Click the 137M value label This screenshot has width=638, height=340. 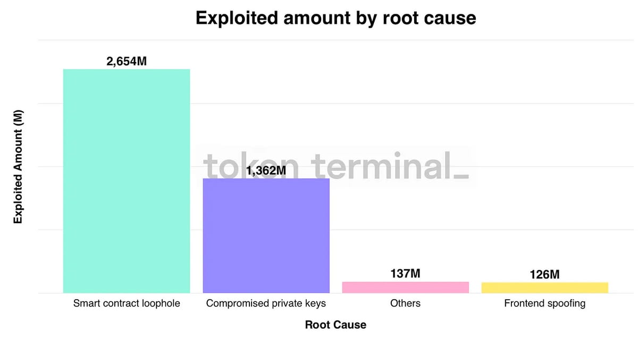click(406, 274)
